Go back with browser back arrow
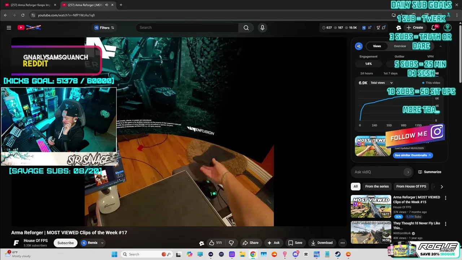Image resolution: width=462 pixels, height=260 pixels. pyautogui.click(x=5, y=15)
